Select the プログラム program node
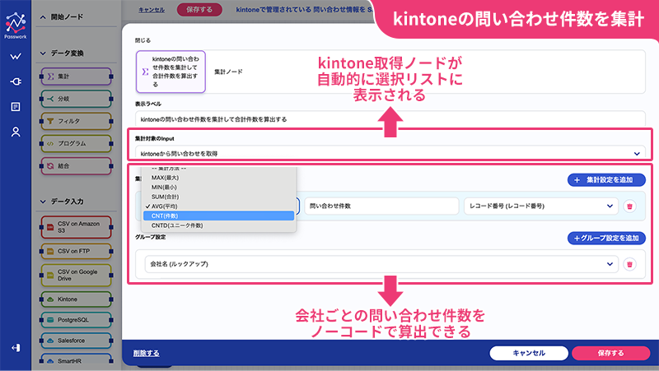The height and width of the screenshot is (371, 659). (x=76, y=143)
